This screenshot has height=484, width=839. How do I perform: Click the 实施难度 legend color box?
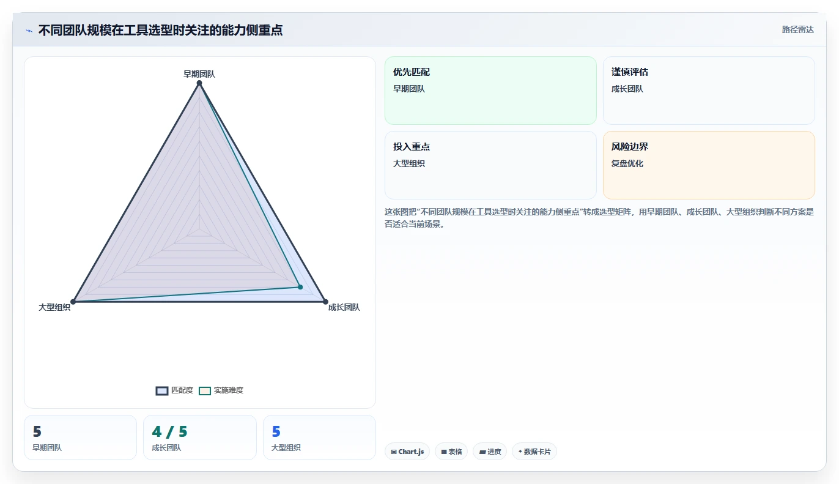point(205,391)
